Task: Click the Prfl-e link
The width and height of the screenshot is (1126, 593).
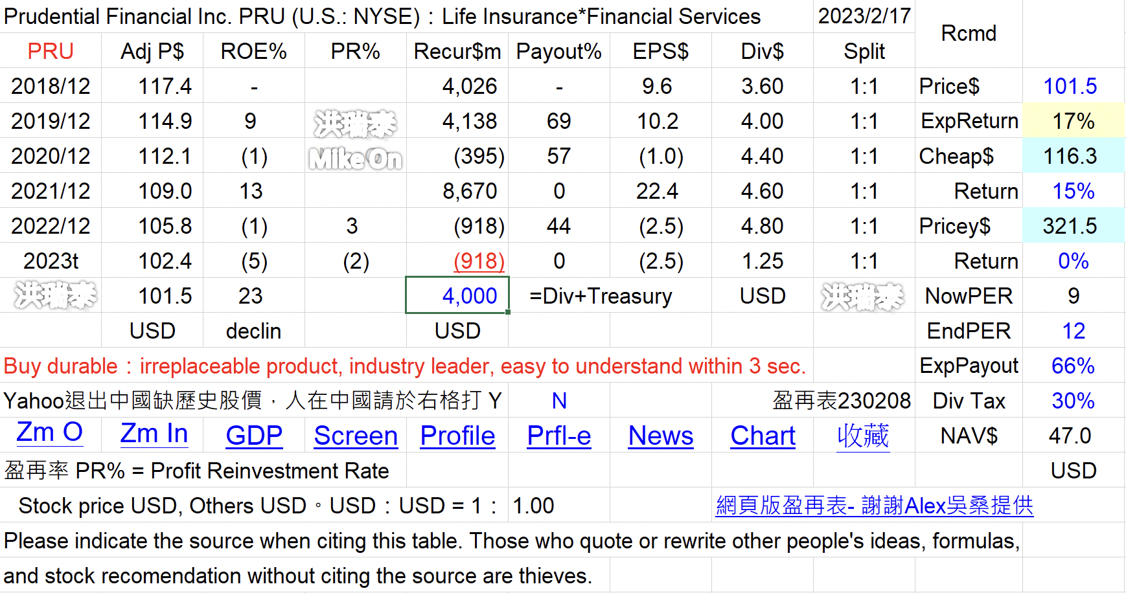Action: [x=559, y=436]
